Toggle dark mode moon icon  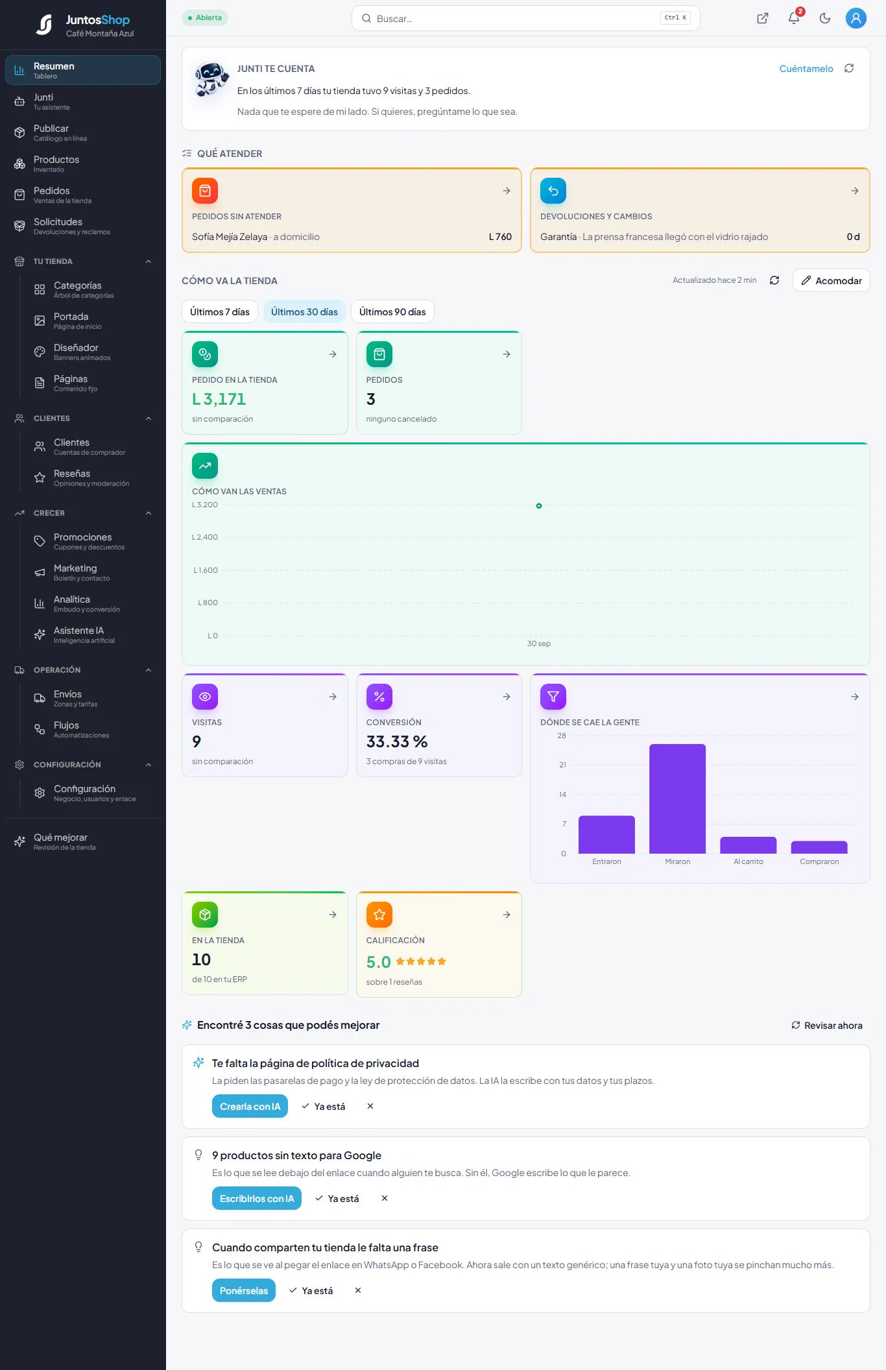tap(825, 18)
